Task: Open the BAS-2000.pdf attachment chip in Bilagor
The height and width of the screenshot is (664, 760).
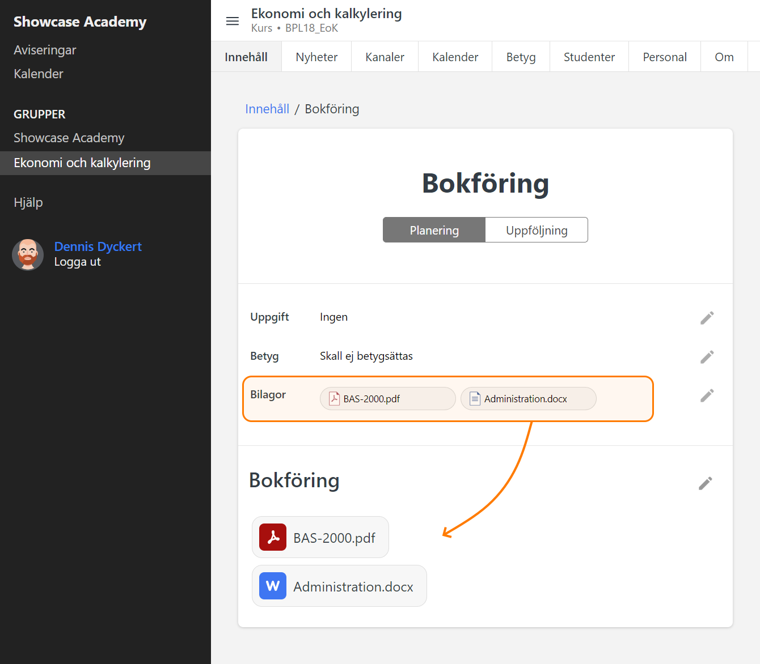Action: coord(387,399)
